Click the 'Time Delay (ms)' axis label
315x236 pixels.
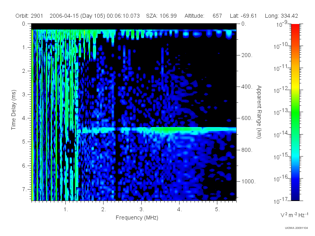click(13, 110)
